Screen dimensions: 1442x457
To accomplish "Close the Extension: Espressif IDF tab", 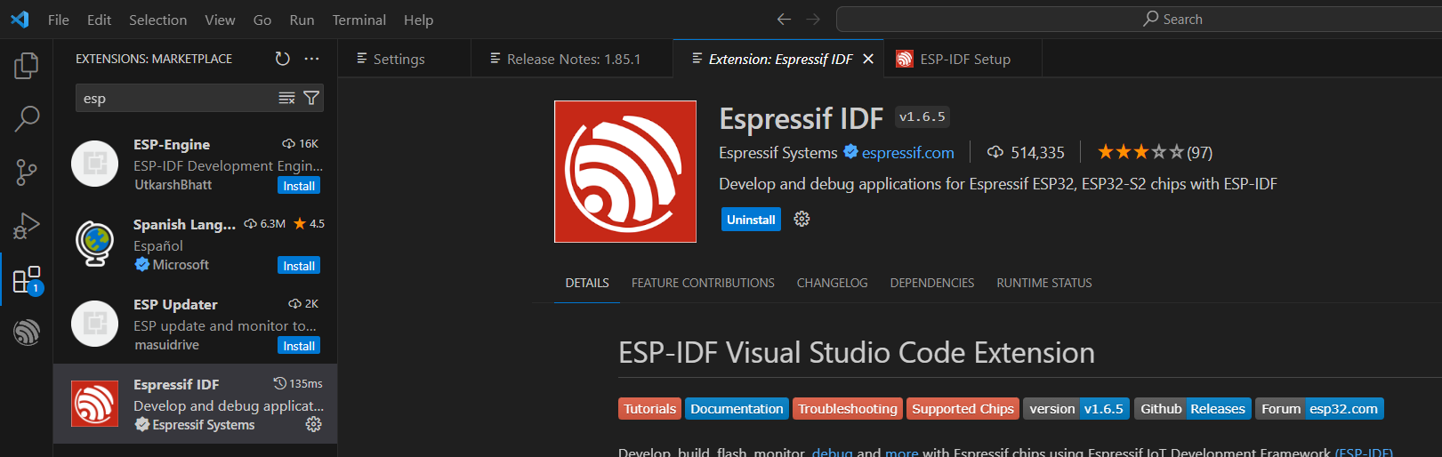I will [x=868, y=59].
